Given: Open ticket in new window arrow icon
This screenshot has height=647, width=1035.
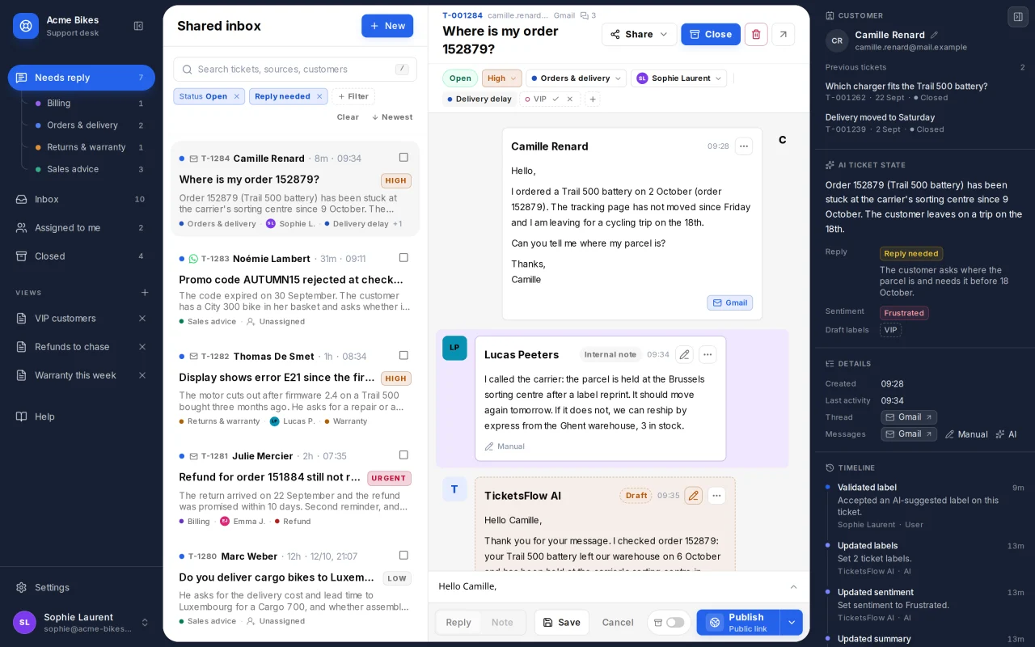Looking at the screenshot, I should (784, 34).
